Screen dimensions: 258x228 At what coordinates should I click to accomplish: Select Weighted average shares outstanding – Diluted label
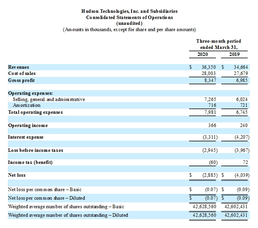pos(68,215)
